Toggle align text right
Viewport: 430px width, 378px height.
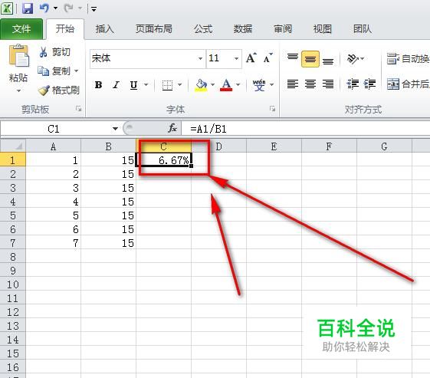328,84
